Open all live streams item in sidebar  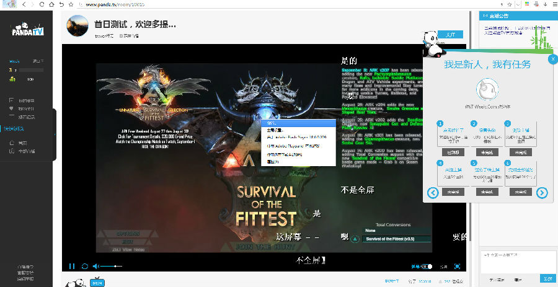[x=22, y=151]
